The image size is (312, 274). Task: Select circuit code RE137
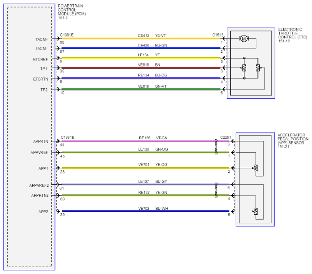(x=144, y=193)
